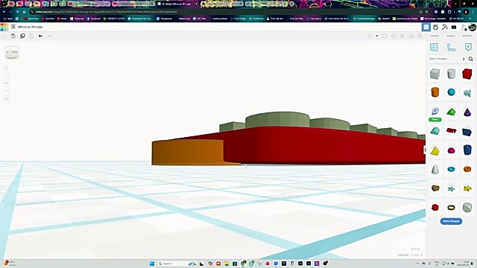Toggle the notes visibility lightbulb icon
Image resolution: width=477 pixels, height=268 pixels.
[x=370, y=36]
